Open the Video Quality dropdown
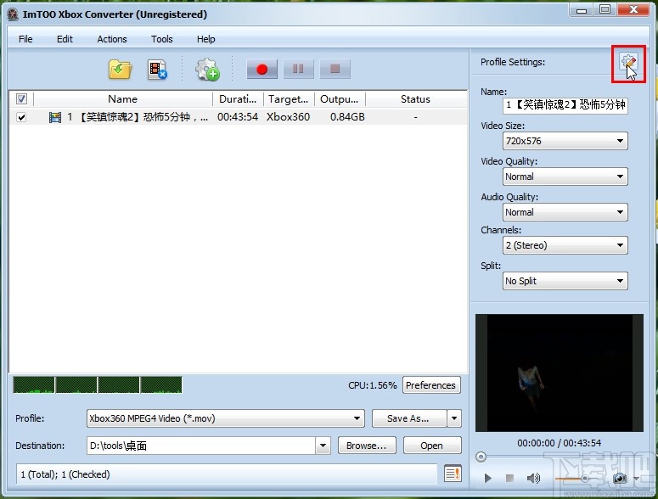658x499 pixels. coord(565,177)
